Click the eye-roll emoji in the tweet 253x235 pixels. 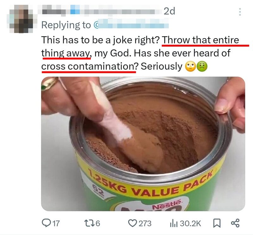coord(190,67)
